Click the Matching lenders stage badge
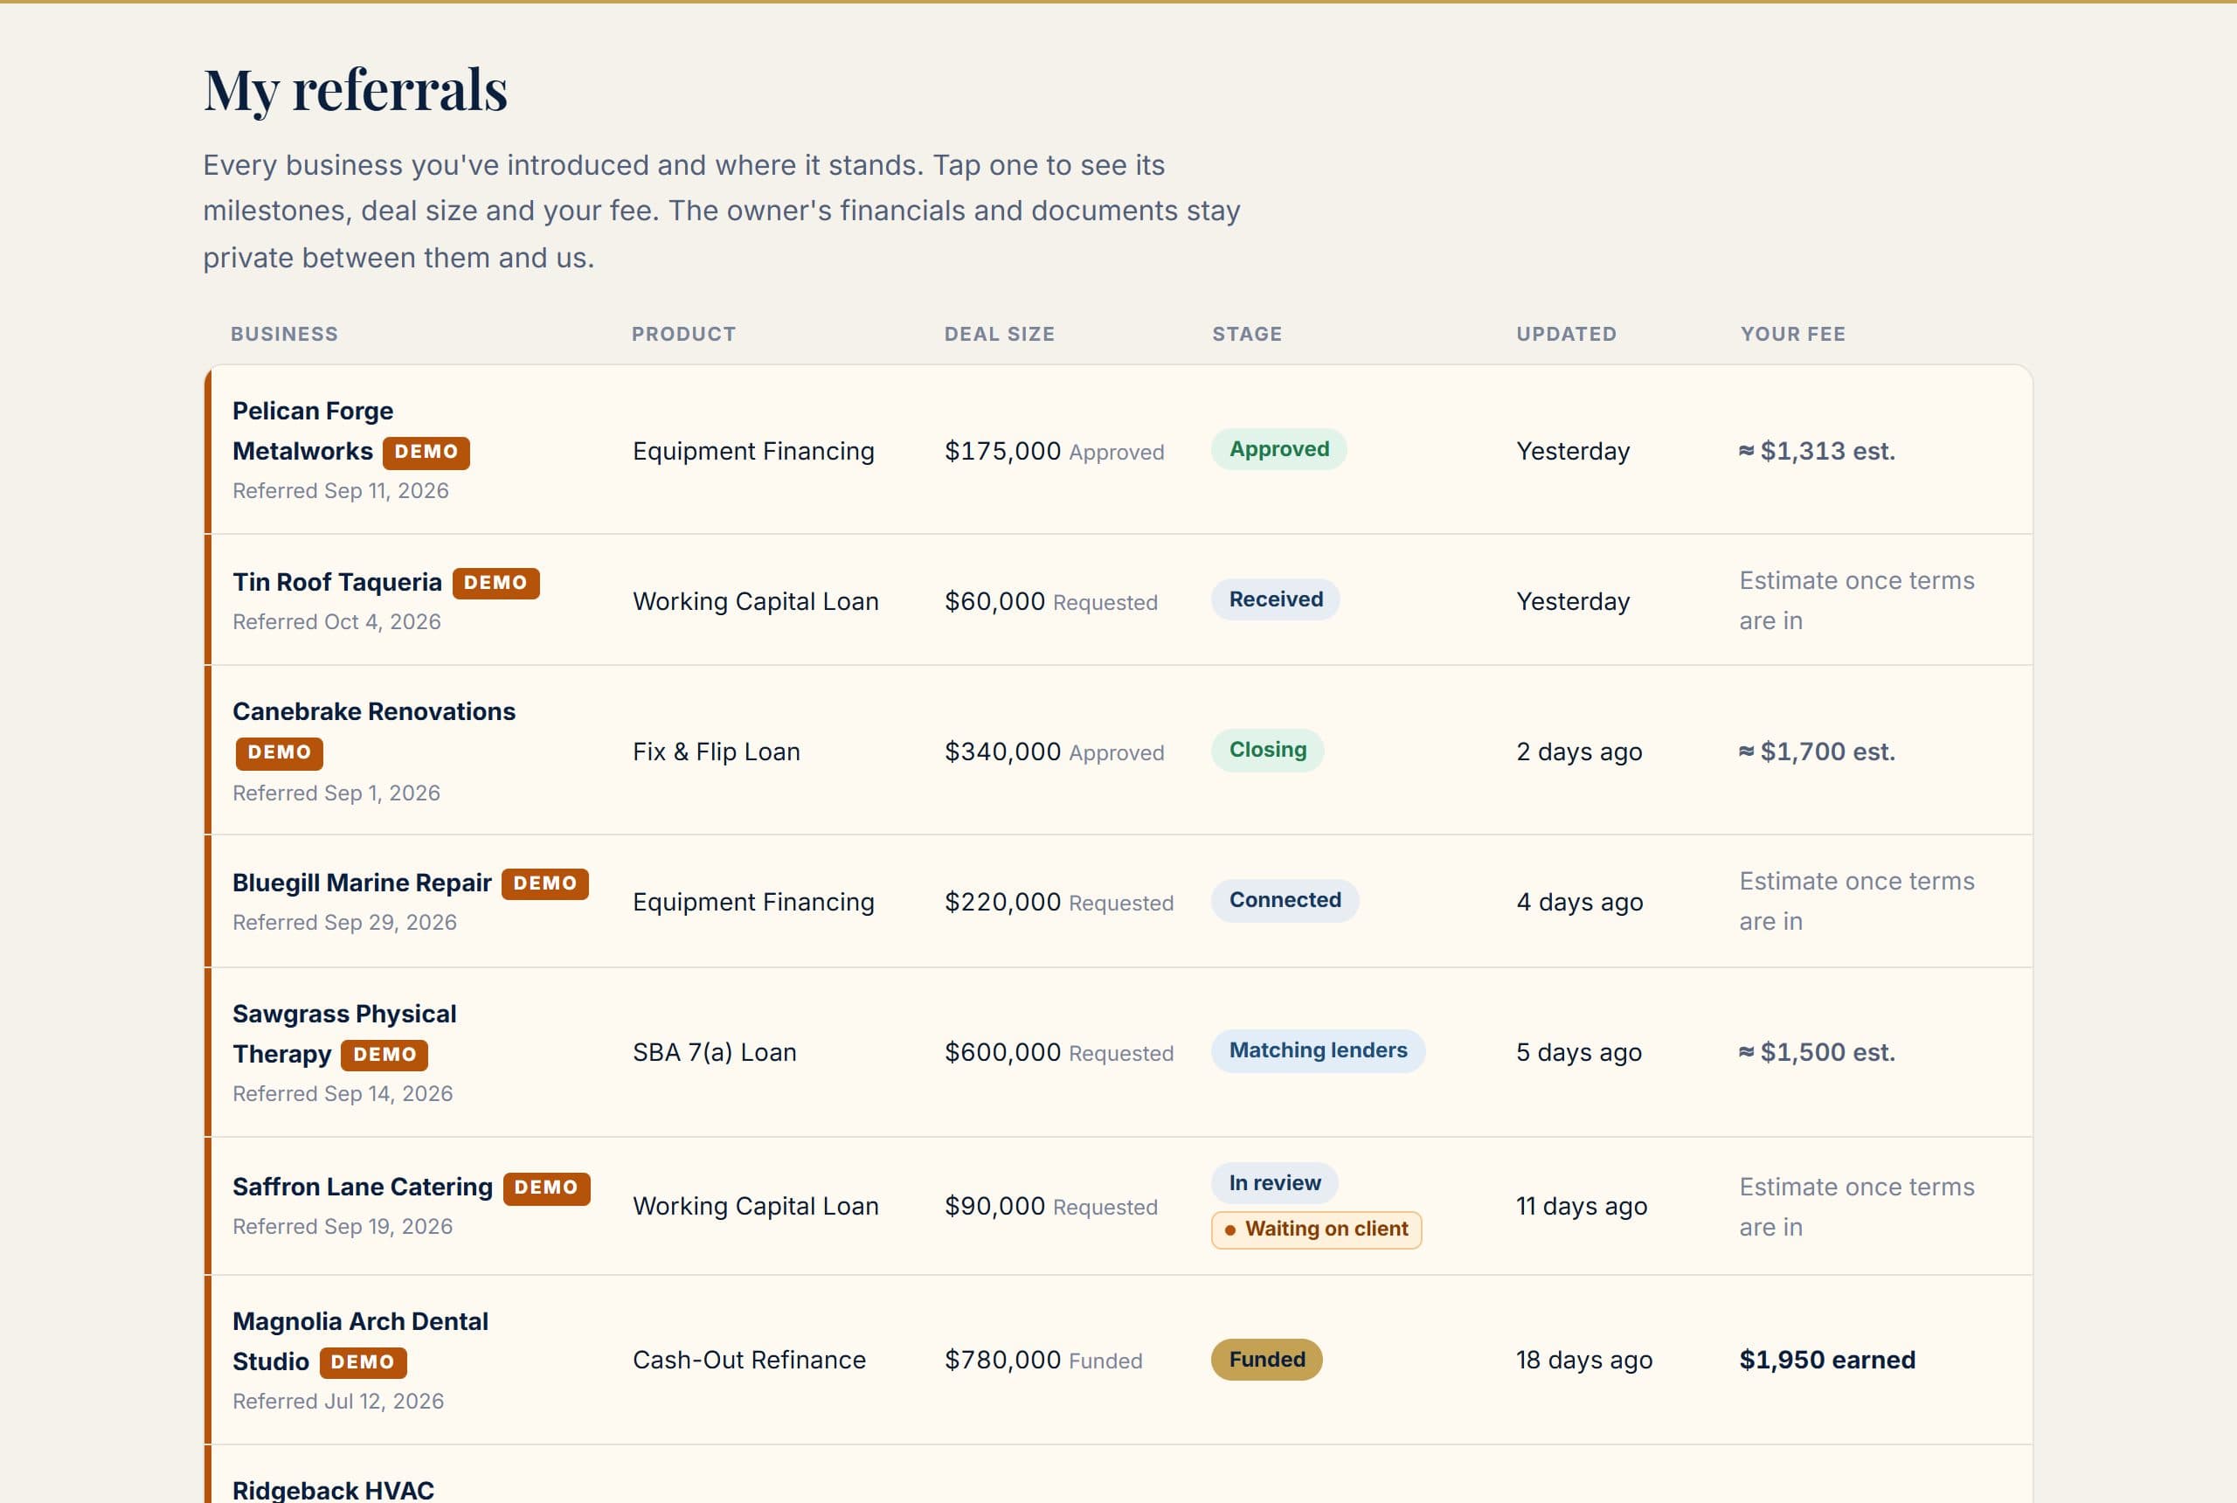 [1318, 1051]
